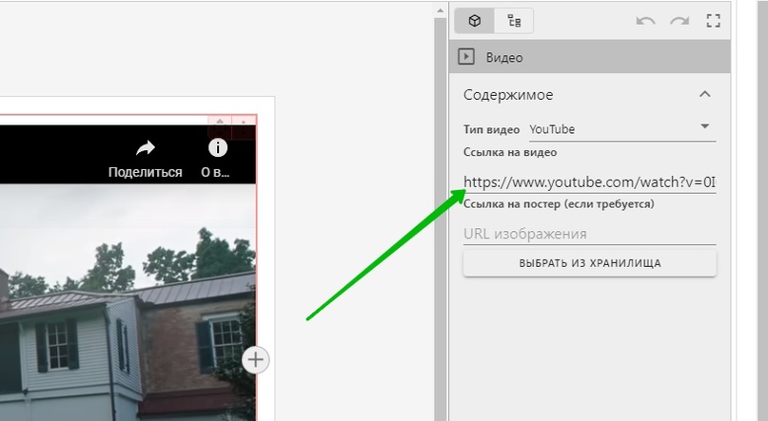
Task: Open the Тип видео dropdown arrow
Action: 704,126
